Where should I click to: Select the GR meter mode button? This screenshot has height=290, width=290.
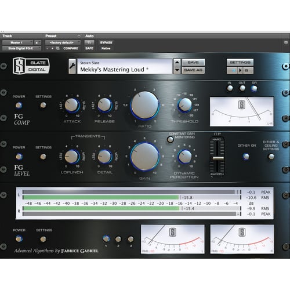pos(254,88)
